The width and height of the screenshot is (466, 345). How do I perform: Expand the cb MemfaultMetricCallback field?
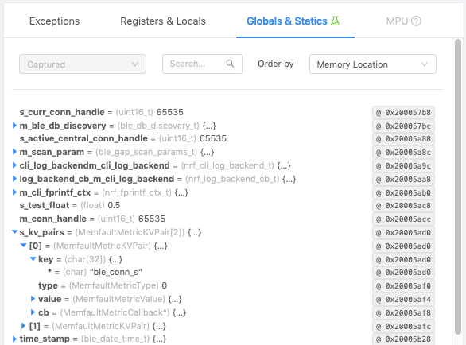pyautogui.click(x=33, y=312)
